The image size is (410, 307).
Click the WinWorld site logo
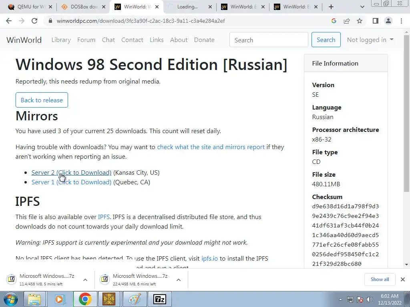click(x=24, y=40)
